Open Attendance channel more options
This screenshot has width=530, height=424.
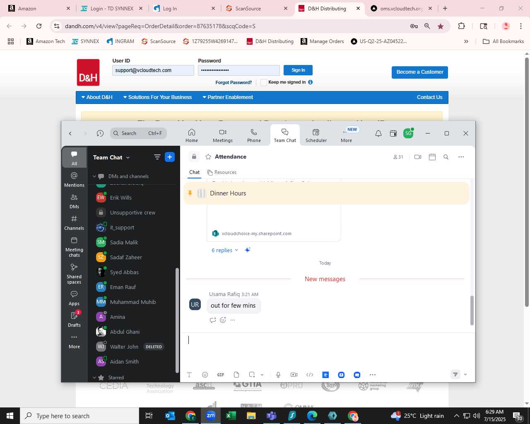coord(461,157)
